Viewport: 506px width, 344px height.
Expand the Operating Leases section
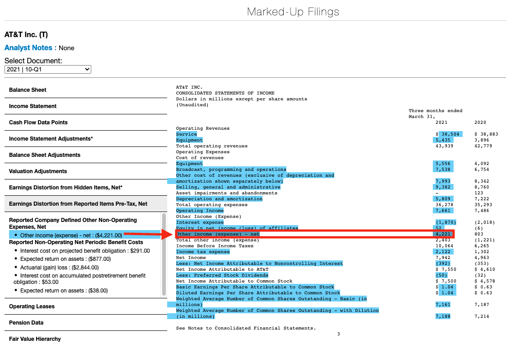coord(85,306)
